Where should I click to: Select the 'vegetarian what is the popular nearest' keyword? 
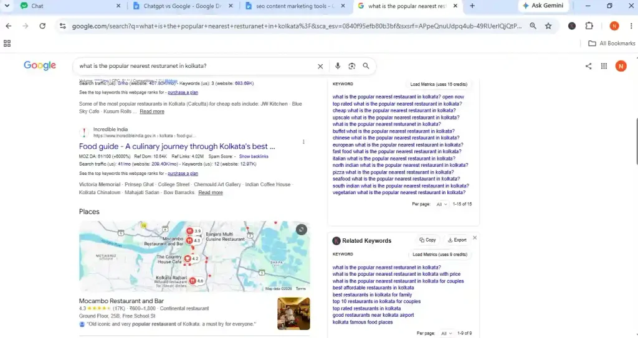coord(399,193)
